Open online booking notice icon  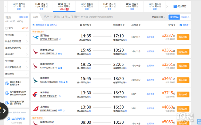tap(7, 103)
